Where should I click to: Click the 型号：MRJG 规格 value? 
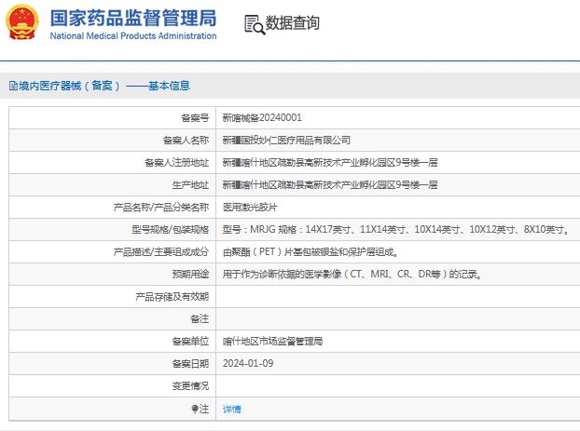pyautogui.click(x=395, y=229)
